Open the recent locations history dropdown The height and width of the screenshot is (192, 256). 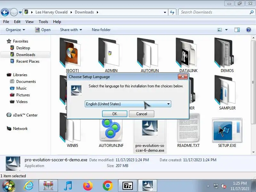[20, 12]
